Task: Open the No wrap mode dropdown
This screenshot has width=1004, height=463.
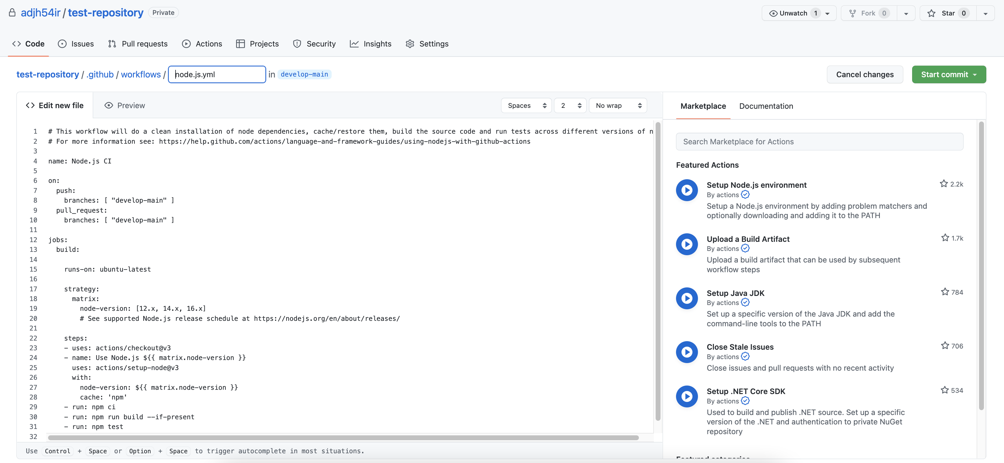Action: point(618,105)
